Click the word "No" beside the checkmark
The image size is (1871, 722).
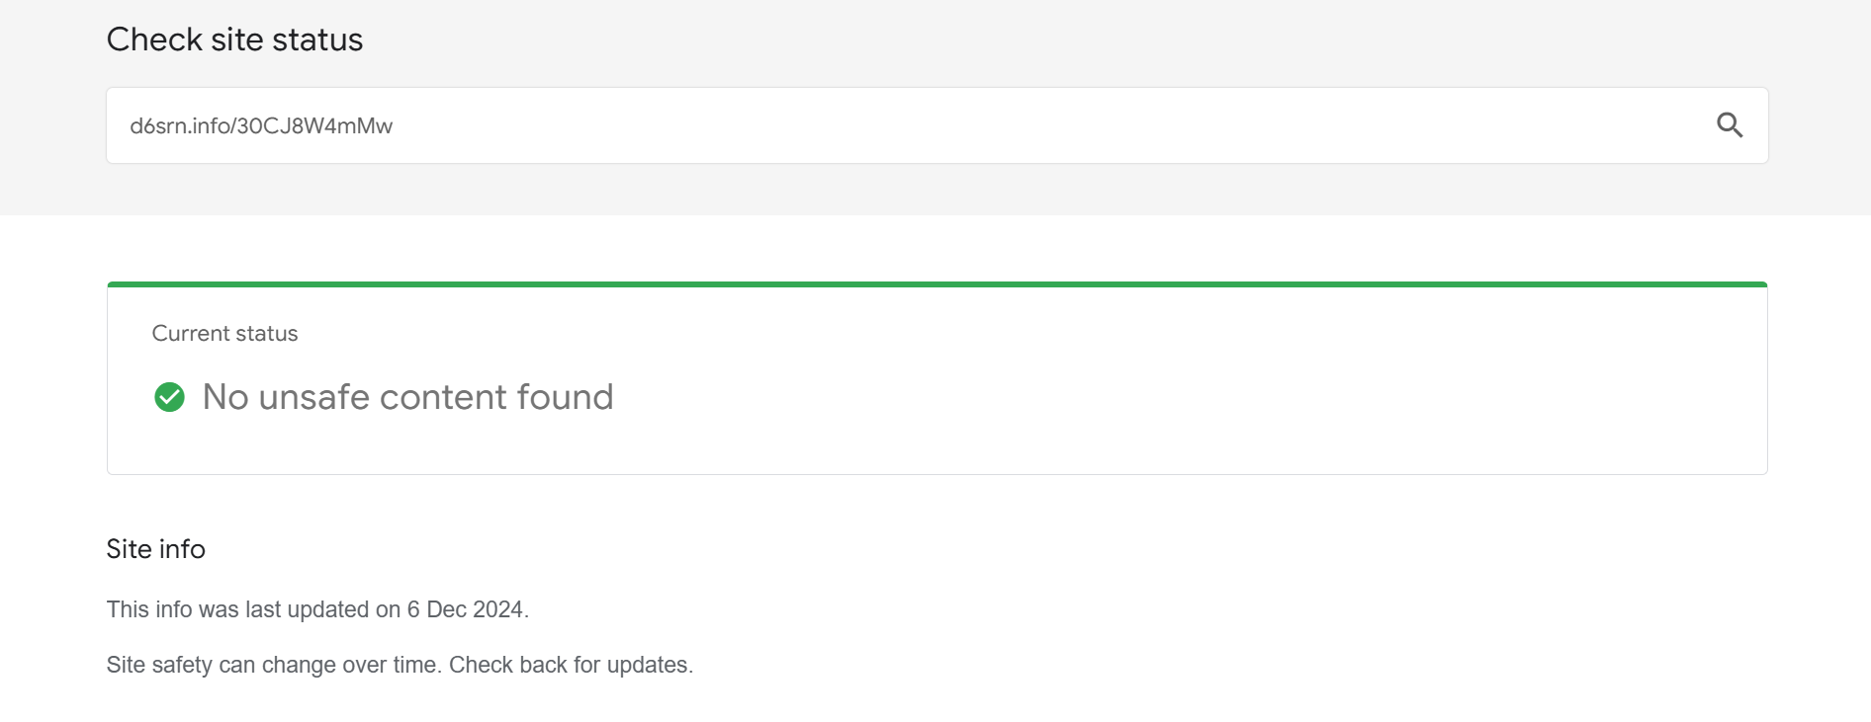coord(225,397)
